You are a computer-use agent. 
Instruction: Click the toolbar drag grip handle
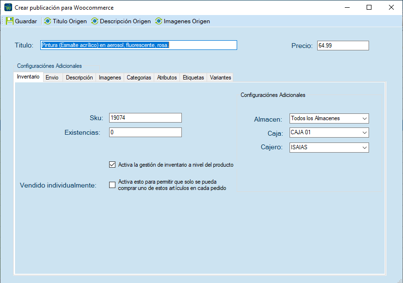click(3, 21)
